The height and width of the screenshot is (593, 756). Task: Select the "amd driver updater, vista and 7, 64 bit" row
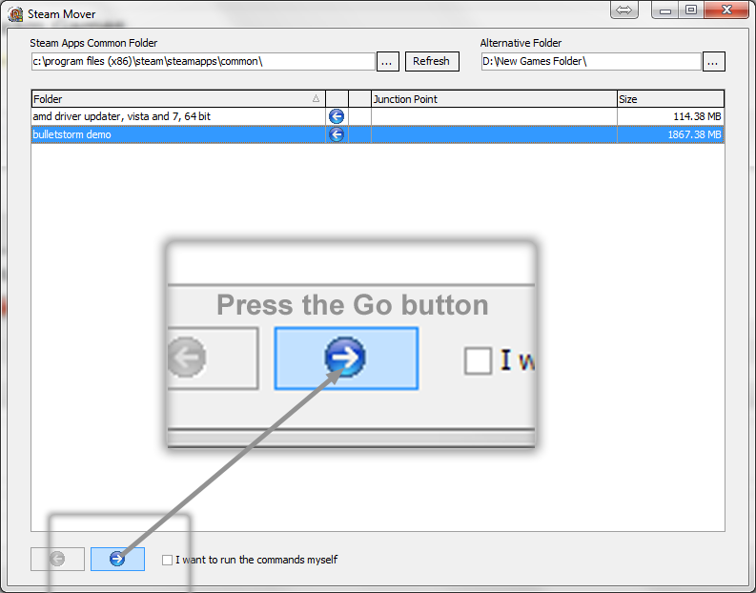[x=378, y=116]
